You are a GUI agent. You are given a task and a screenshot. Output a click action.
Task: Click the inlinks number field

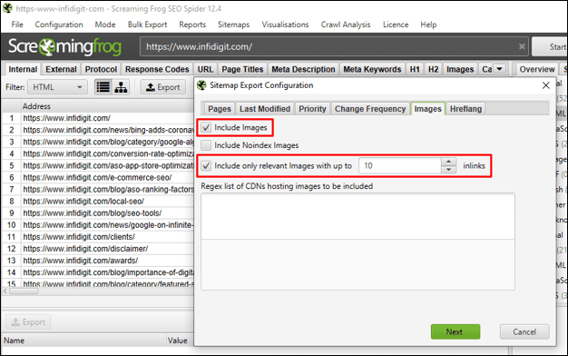[x=400, y=165]
